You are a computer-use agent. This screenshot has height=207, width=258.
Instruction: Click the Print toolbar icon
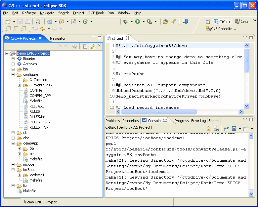click(28, 21)
